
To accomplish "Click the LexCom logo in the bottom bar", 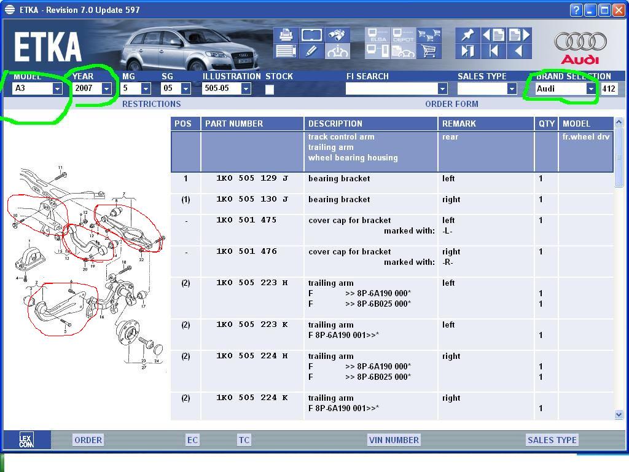I will [26, 440].
